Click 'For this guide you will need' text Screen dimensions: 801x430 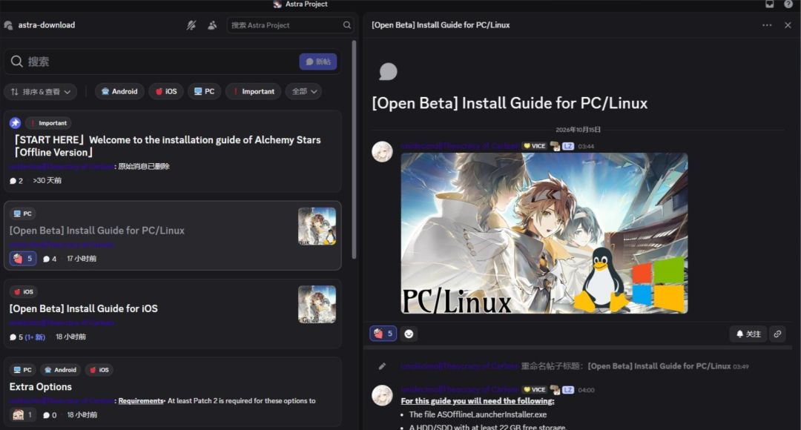point(477,401)
